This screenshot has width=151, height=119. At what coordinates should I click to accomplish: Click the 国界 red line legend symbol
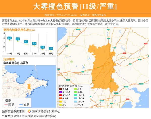coord(6,105)
